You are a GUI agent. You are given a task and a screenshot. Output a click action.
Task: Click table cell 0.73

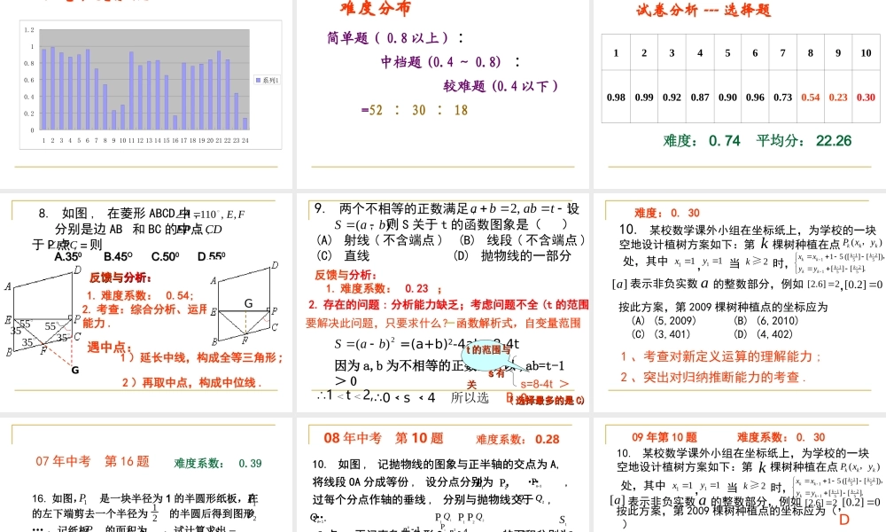click(x=782, y=98)
